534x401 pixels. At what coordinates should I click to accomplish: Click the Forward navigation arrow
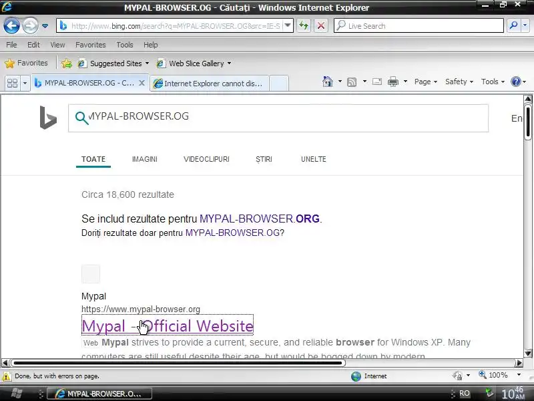30,25
